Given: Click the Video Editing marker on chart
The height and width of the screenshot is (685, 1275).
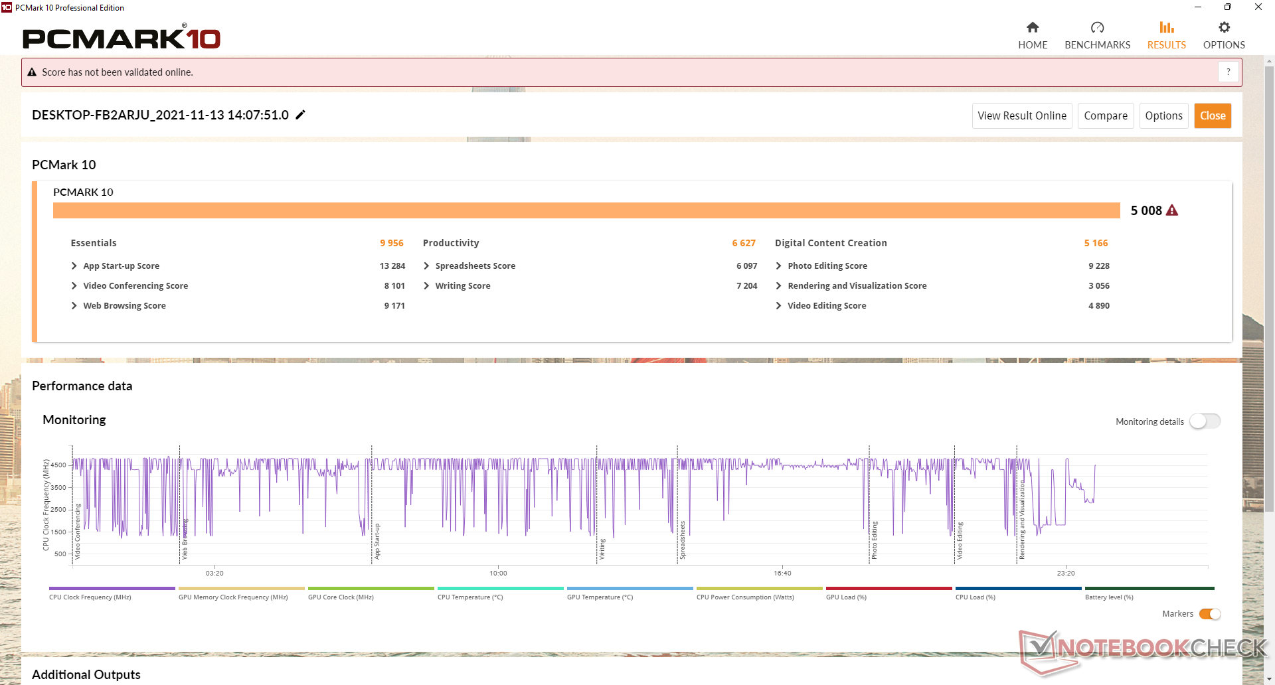Looking at the screenshot, I should [x=959, y=540].
